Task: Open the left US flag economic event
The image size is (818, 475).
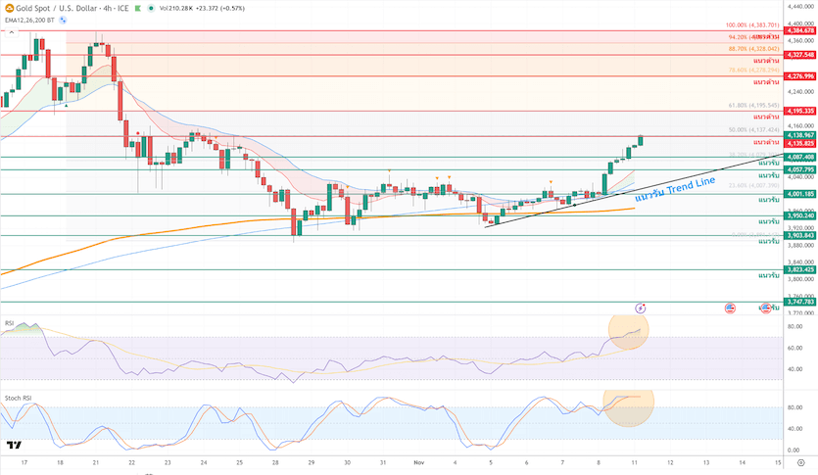Action: [x=730, y=308]
